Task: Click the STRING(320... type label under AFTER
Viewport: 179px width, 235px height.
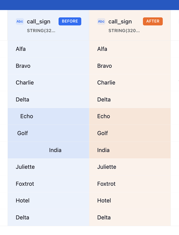Action: tap(124, 30)
